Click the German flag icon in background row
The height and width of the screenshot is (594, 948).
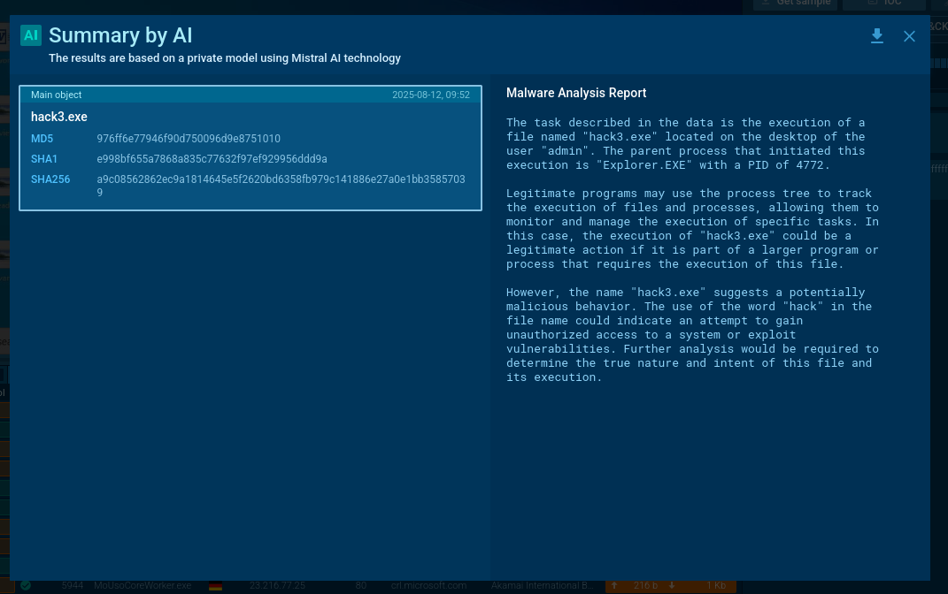pos(215,585)
